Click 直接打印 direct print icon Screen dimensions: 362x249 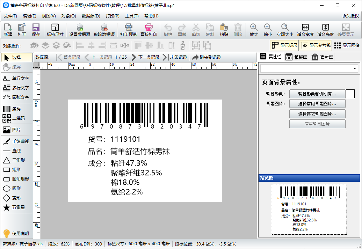(149, 30)
